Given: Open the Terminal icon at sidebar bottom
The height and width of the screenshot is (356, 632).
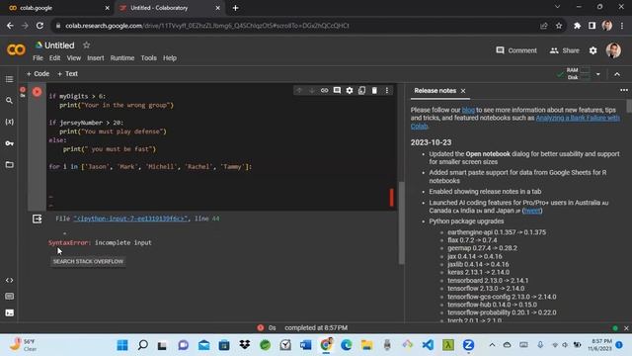Looking at the screenshot, I should coord(9,312).
